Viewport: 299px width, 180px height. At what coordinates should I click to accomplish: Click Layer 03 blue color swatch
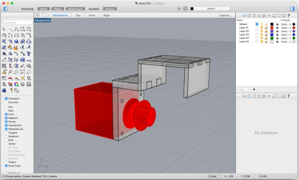tap(272, 35)
